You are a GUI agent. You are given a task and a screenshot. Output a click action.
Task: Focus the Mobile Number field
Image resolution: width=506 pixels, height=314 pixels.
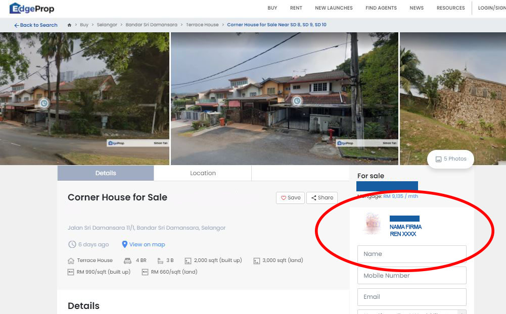pos(412,276)
